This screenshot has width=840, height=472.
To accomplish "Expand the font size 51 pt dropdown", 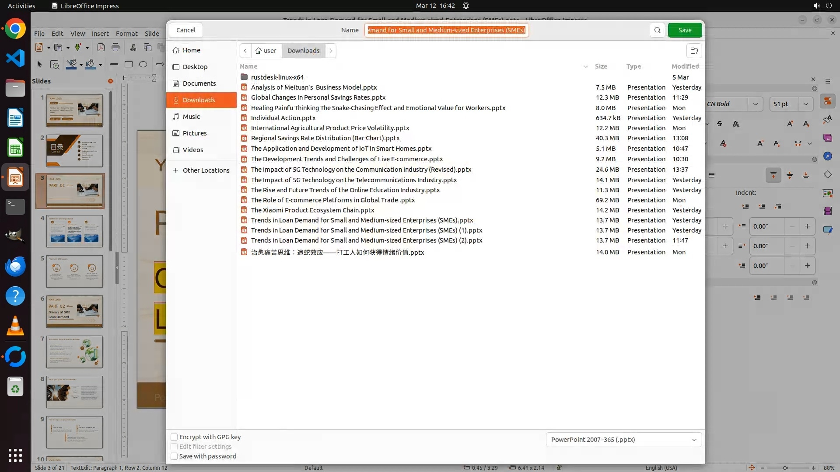I will (805, 104).
